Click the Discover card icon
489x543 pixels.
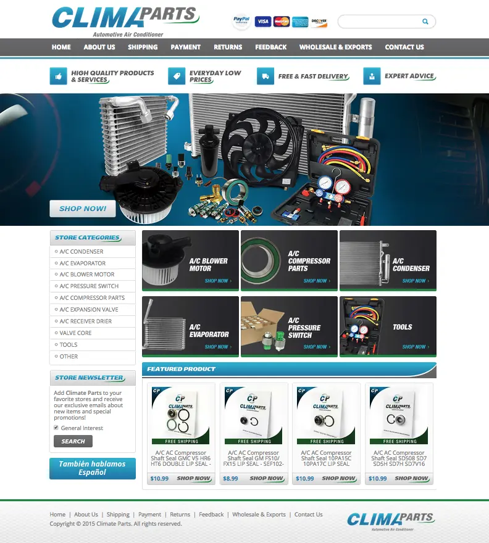click(319, 22)
